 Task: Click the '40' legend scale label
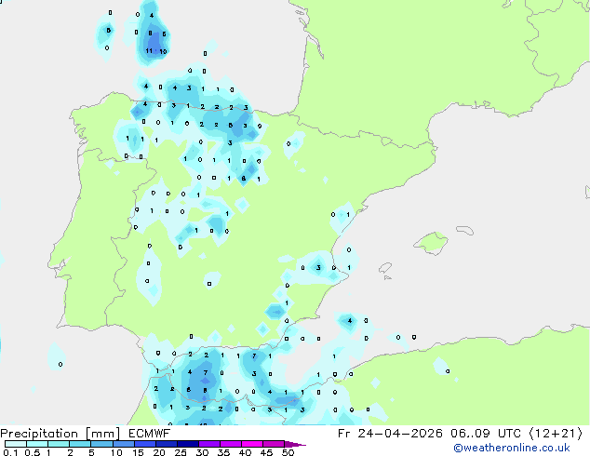[x=245, y=452]
